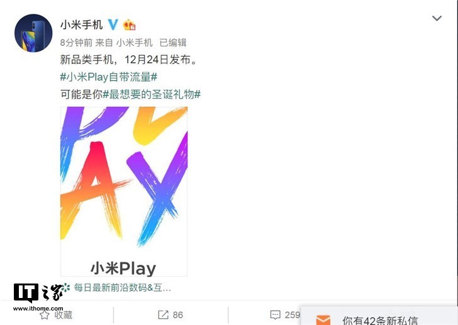Open the 每日最新前沿数码 topic link

pyautogui.click(x=123, y=288)
